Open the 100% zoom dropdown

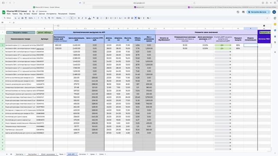(x=32, y=18)
